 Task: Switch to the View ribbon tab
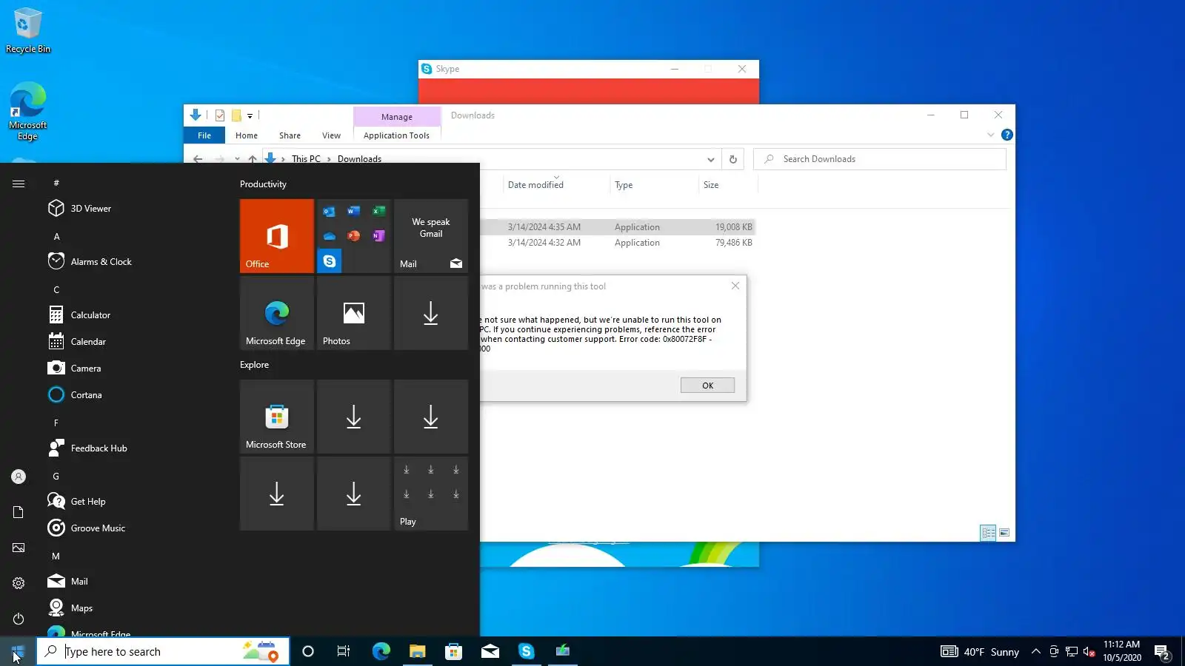pyautogui.click(x=331, y=135)
